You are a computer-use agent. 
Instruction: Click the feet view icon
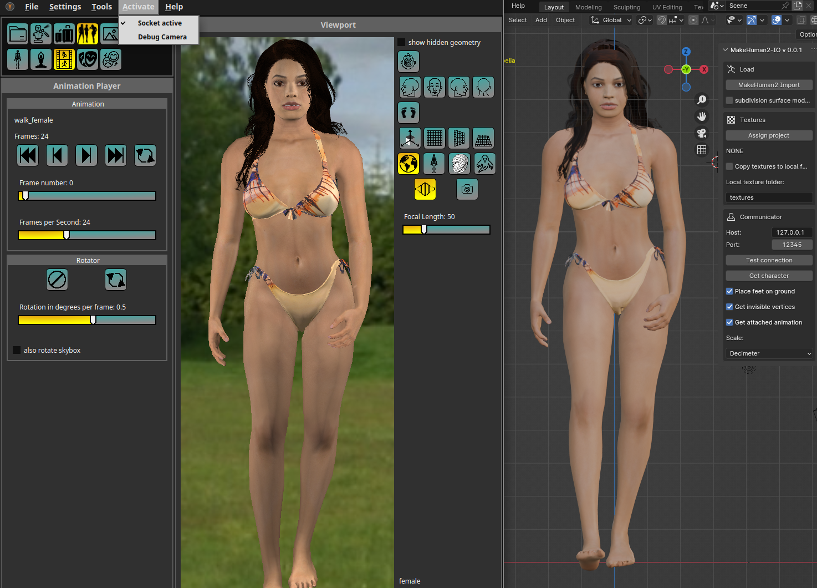408,113
